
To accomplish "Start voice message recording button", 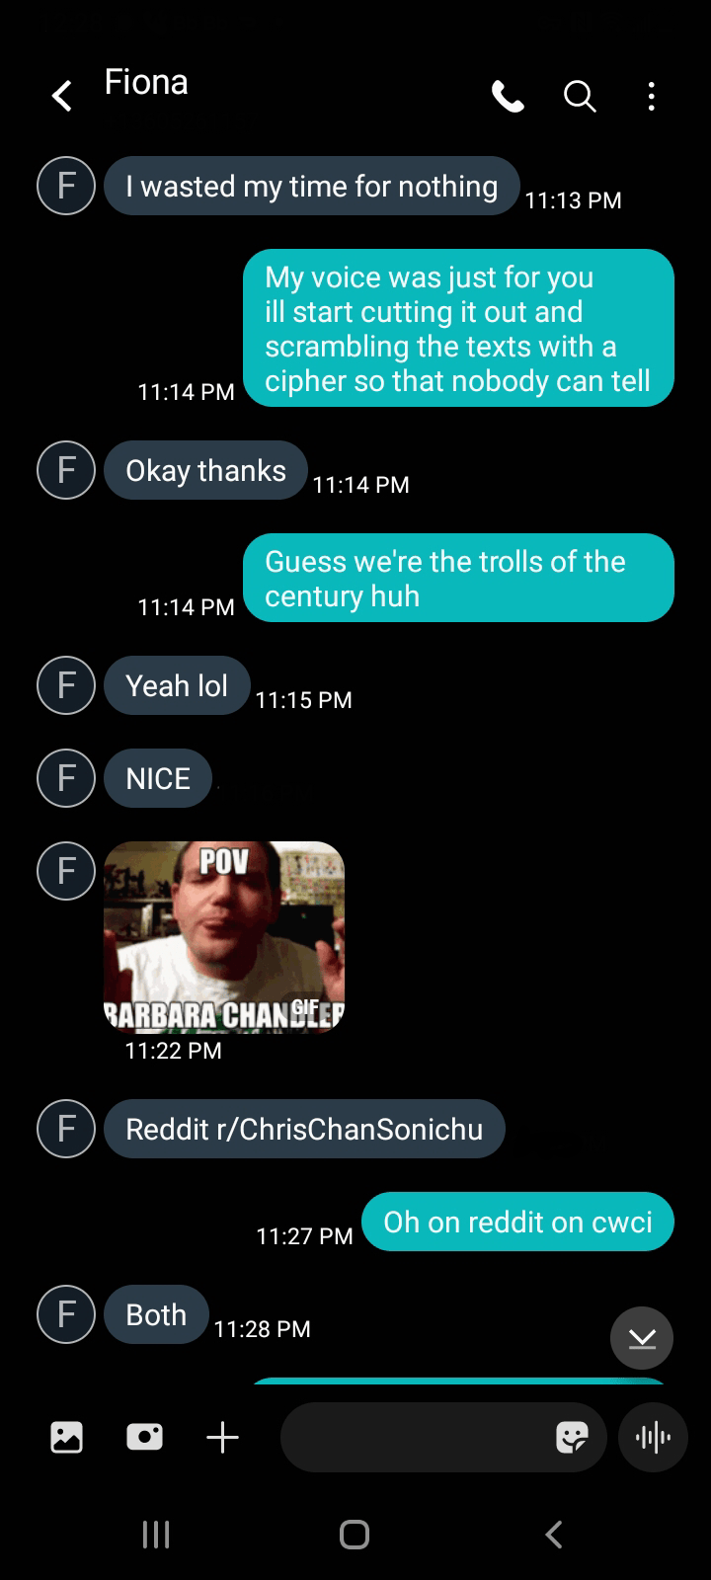I will (652, 1437).
